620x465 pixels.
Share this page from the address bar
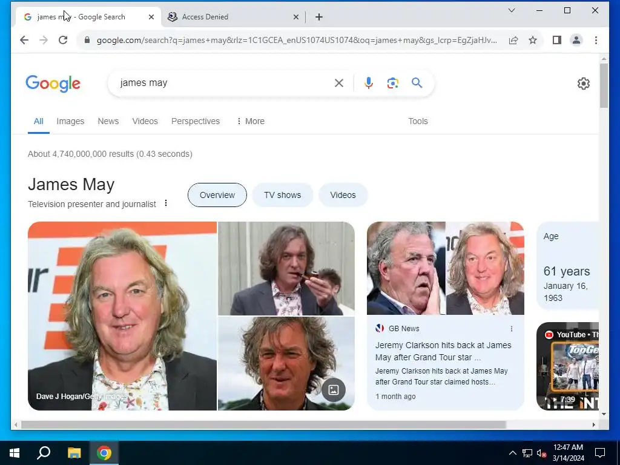tap(513, 40)
